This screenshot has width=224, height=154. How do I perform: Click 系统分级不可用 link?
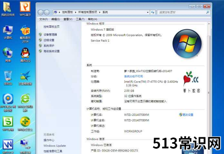[x=133, y=76]
